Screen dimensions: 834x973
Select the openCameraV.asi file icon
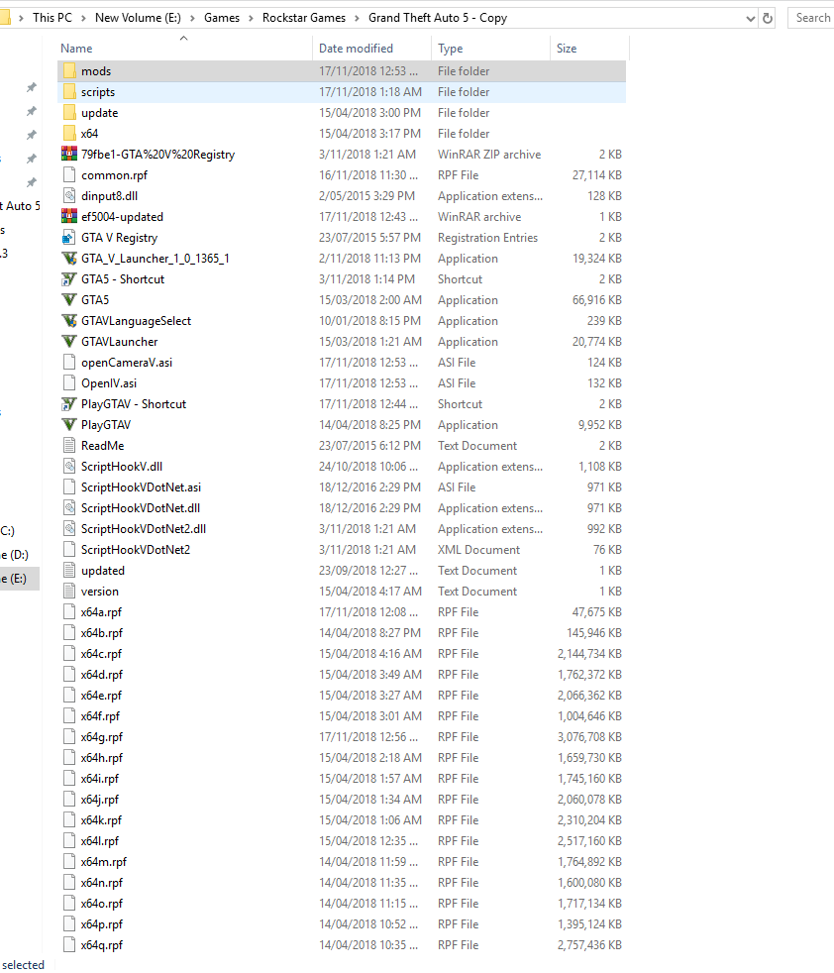[x=69, y=363]
